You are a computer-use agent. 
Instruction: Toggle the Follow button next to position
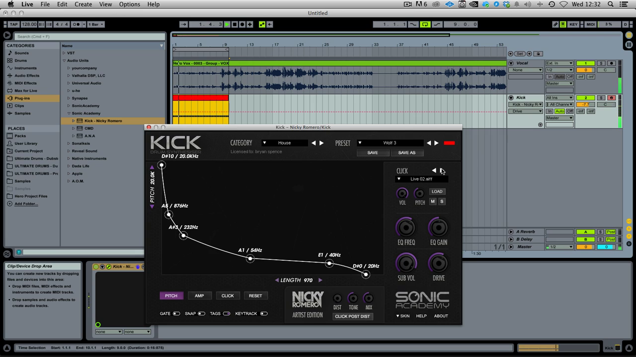pos(183,24)
